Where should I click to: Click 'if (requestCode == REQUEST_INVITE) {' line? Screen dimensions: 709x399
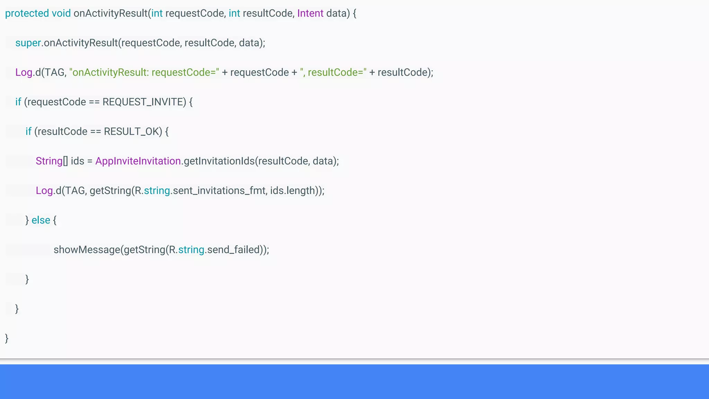click(x=104, y=102)
